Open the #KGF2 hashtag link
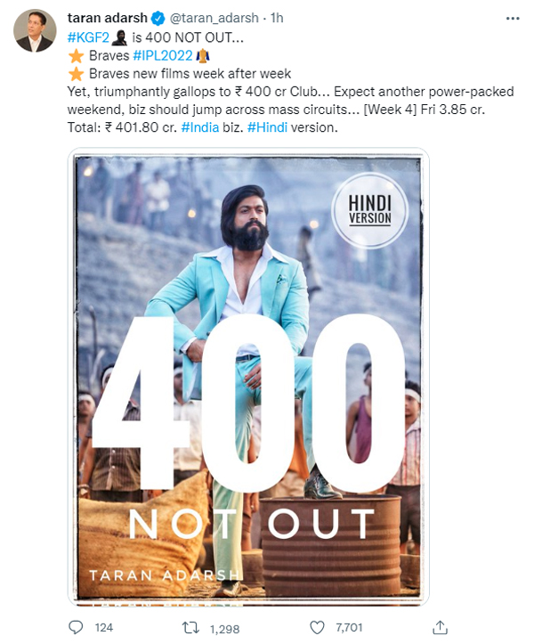 88,37
